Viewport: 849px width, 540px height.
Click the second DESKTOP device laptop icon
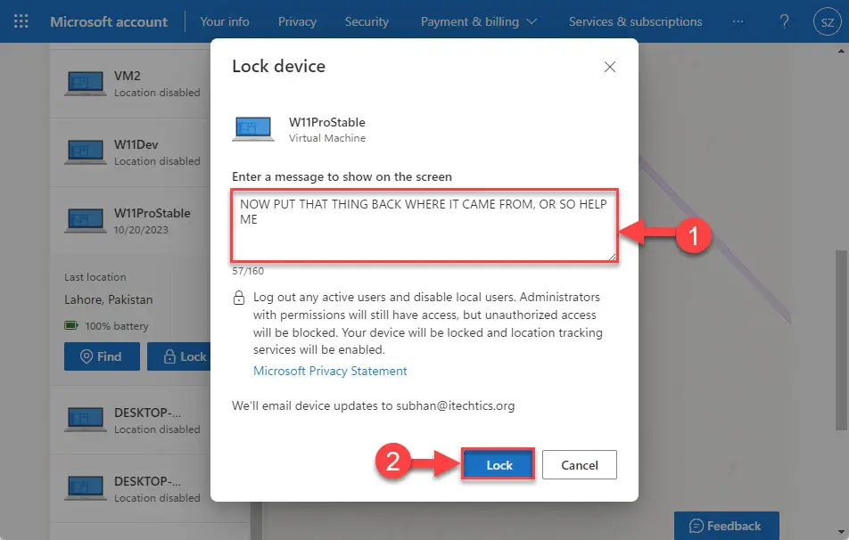pyautogui.click(x=85, y=488)
